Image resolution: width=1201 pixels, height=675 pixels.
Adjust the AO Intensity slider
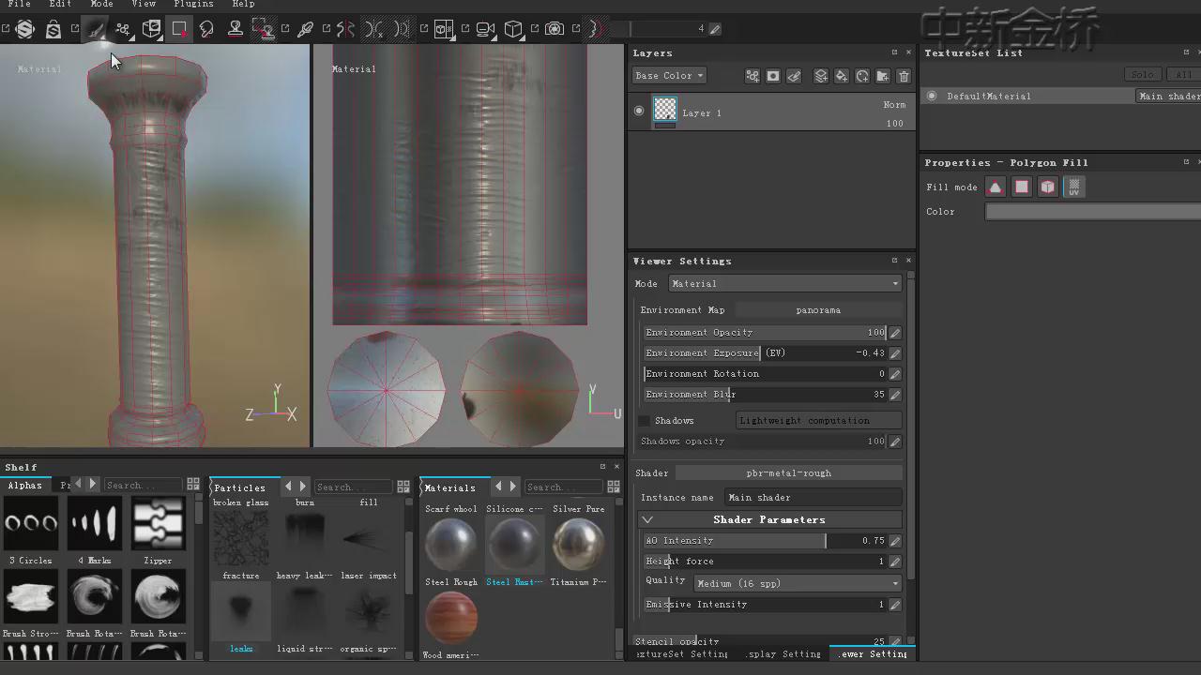[x=765, y=541]
